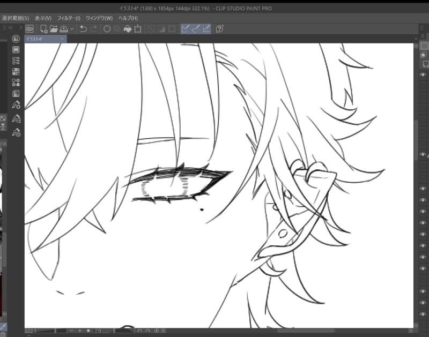Click vertical scrollbar down arrow of canvas
Image resolution: width=429 pixels, height=337 pixels.
[x=416, y=325]
